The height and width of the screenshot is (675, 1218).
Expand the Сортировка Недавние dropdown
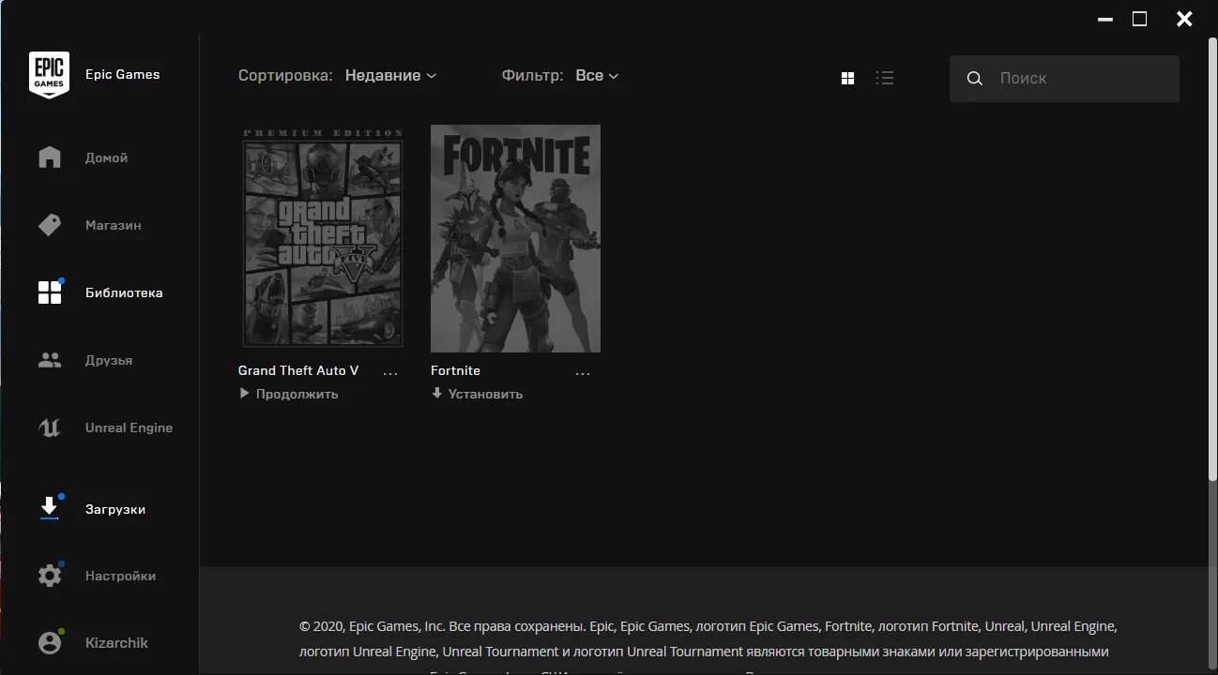(x=390, y=76)
